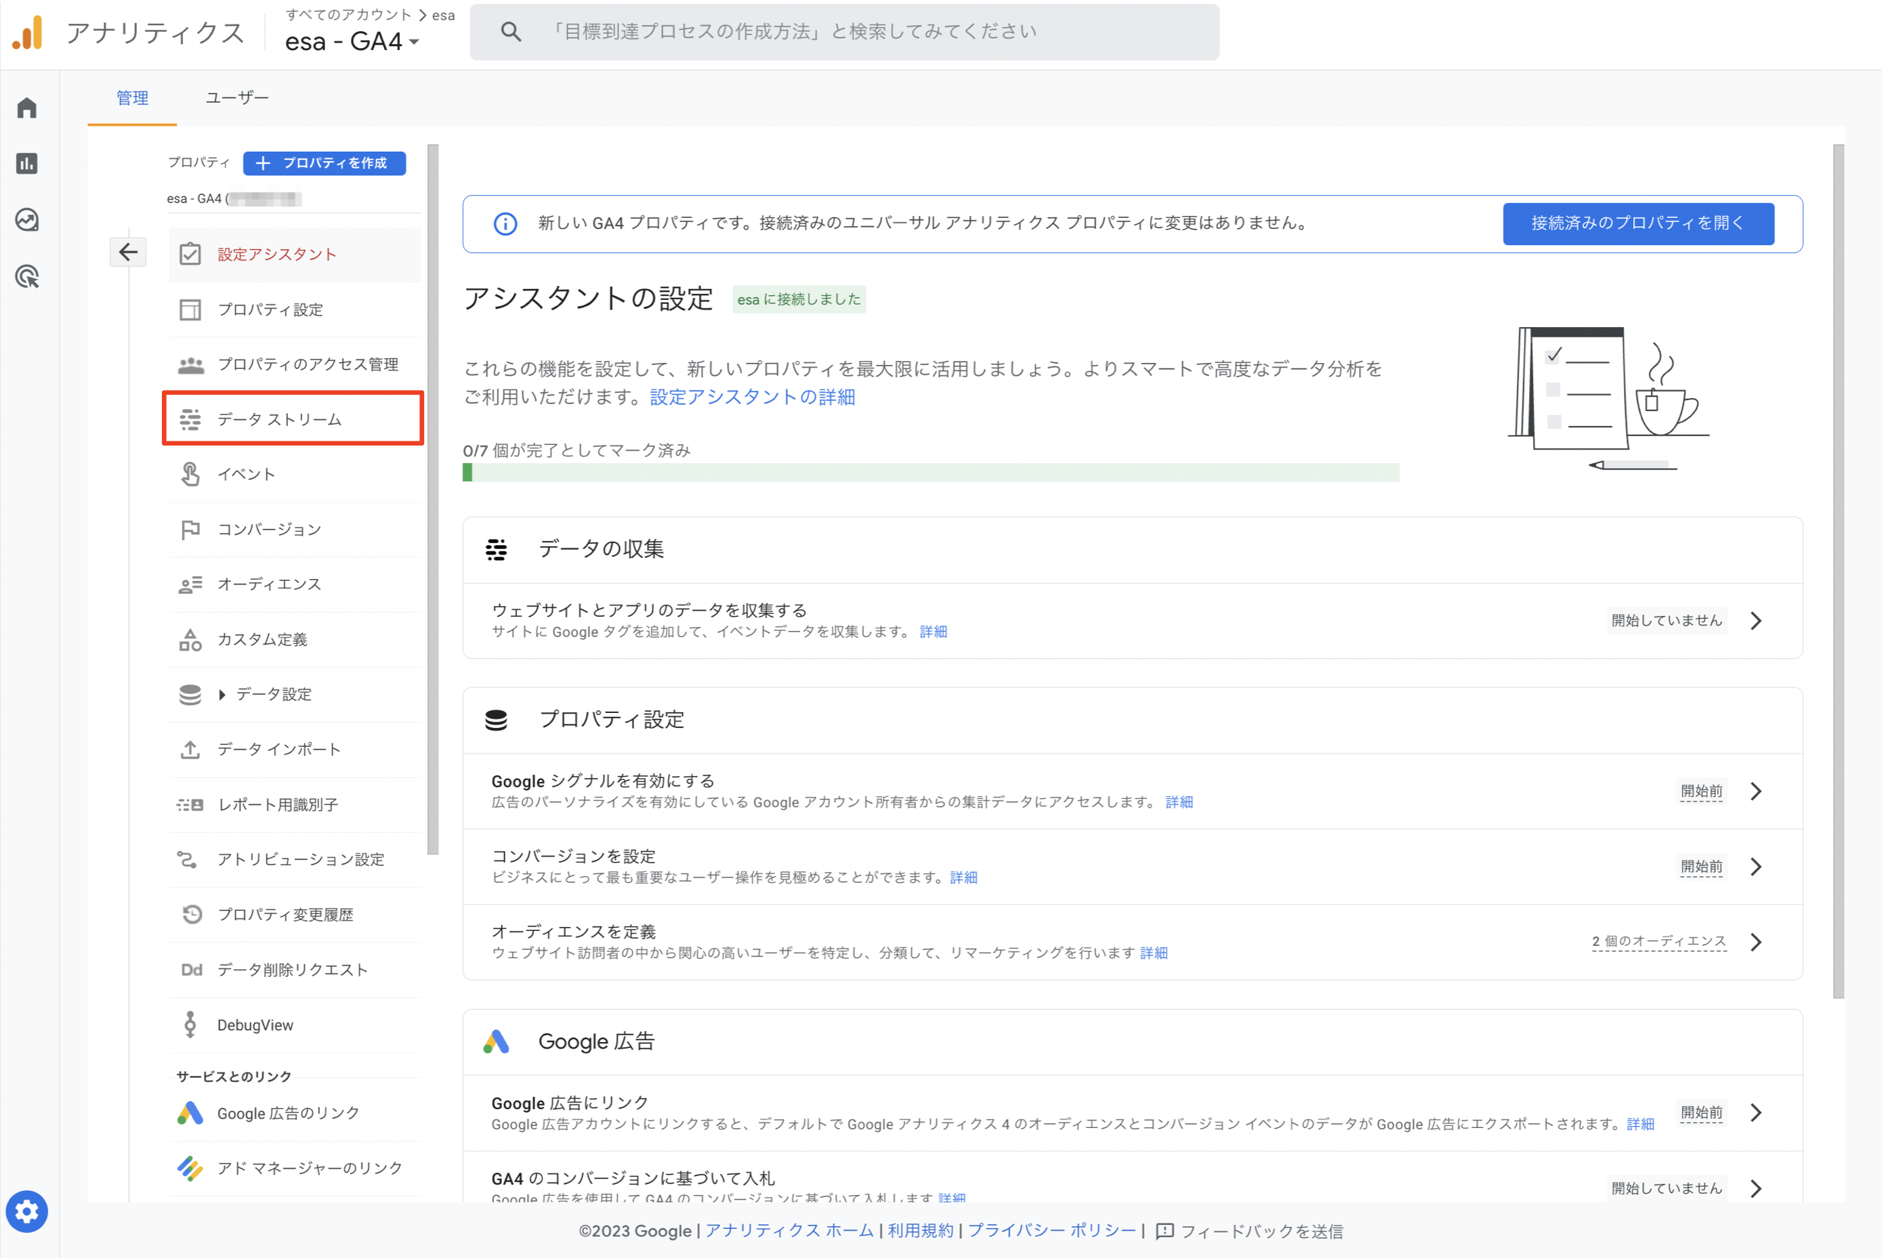Open GA4 のコンバージョンに基づいて入札 row chevron

1756,1188
